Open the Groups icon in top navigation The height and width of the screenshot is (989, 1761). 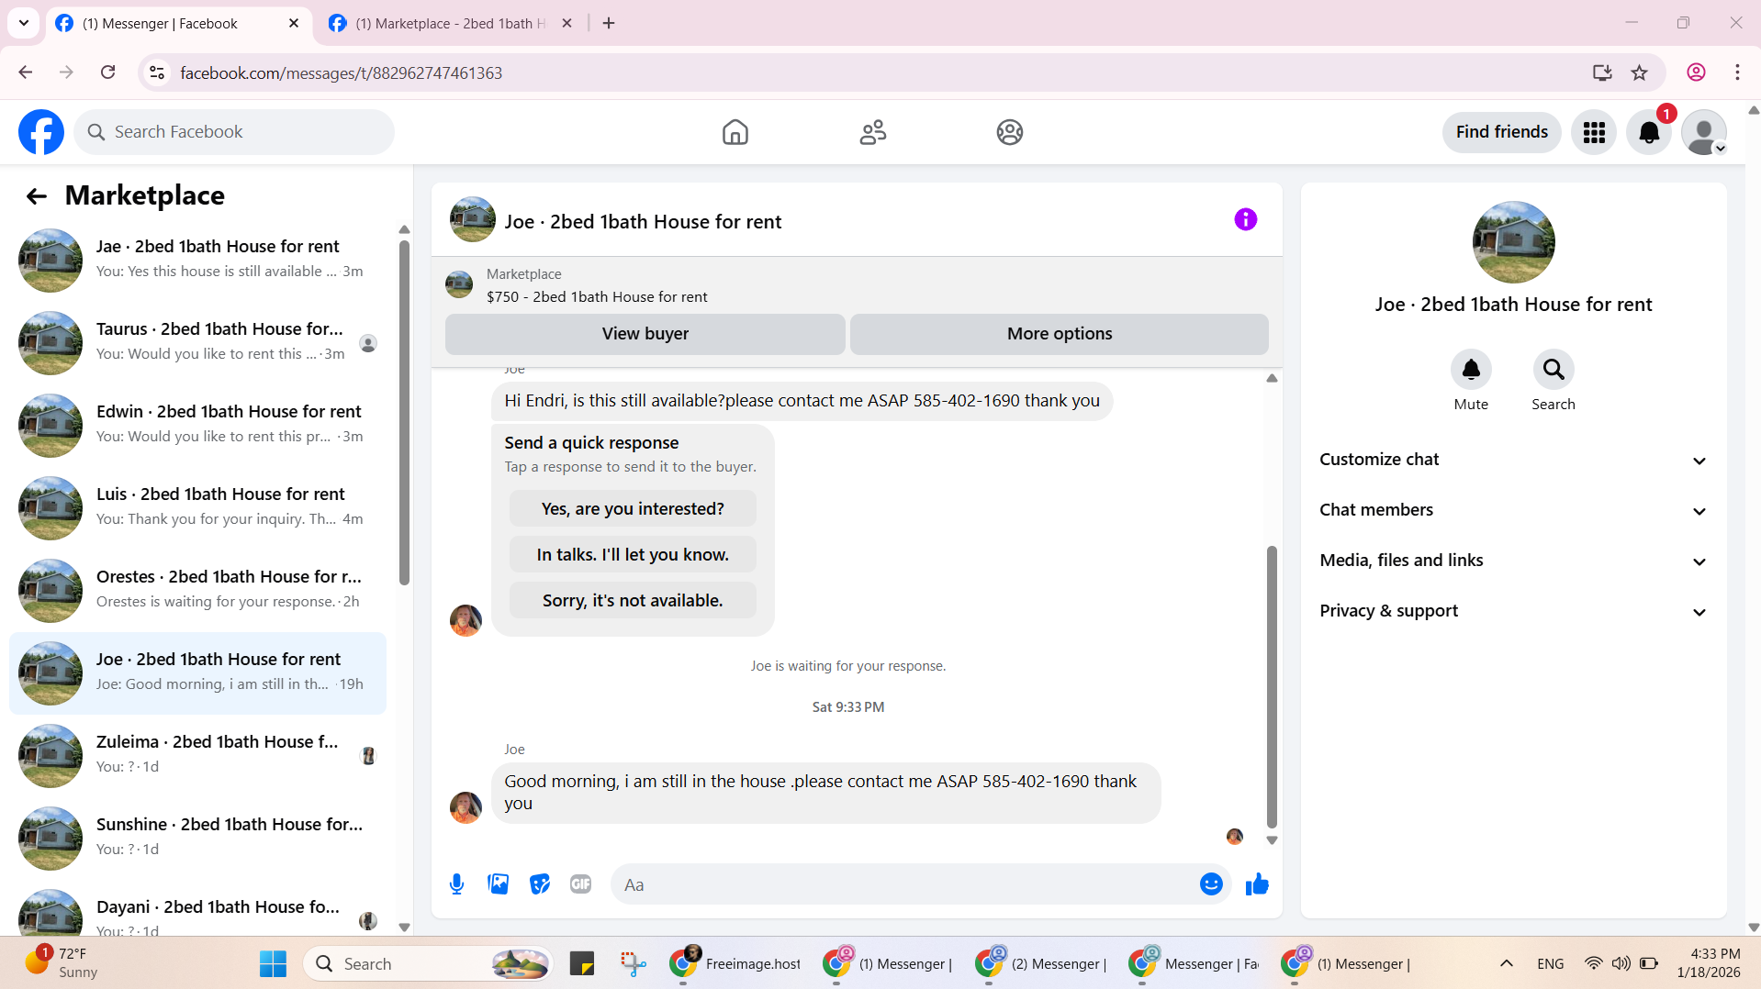(x=1009, y=132)
